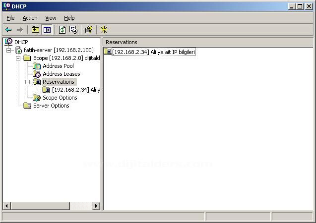Select Server Options in the tree
The height and width of the screenshot is (223, 316).
[x=51, y=106]
